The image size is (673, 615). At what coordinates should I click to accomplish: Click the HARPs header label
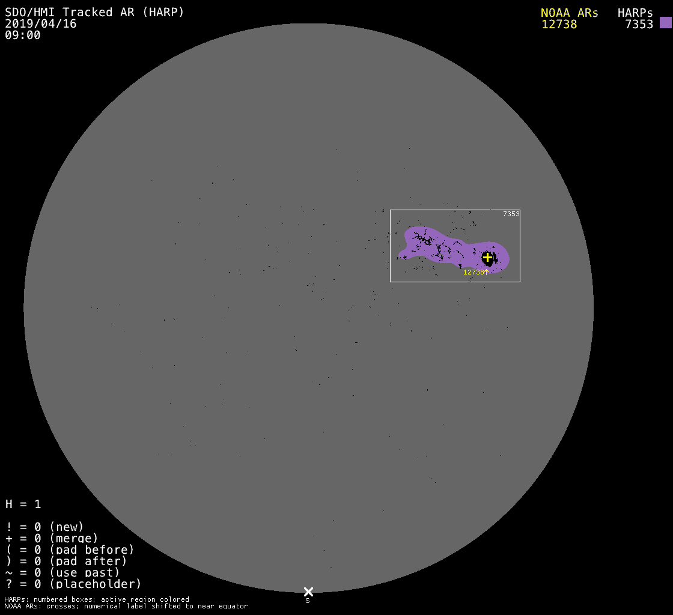coord(635,13)
